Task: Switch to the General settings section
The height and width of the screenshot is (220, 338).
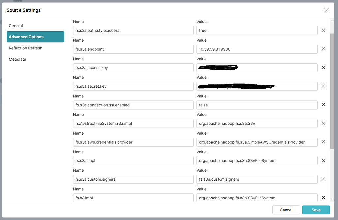Action: click(x=16, y=25)
